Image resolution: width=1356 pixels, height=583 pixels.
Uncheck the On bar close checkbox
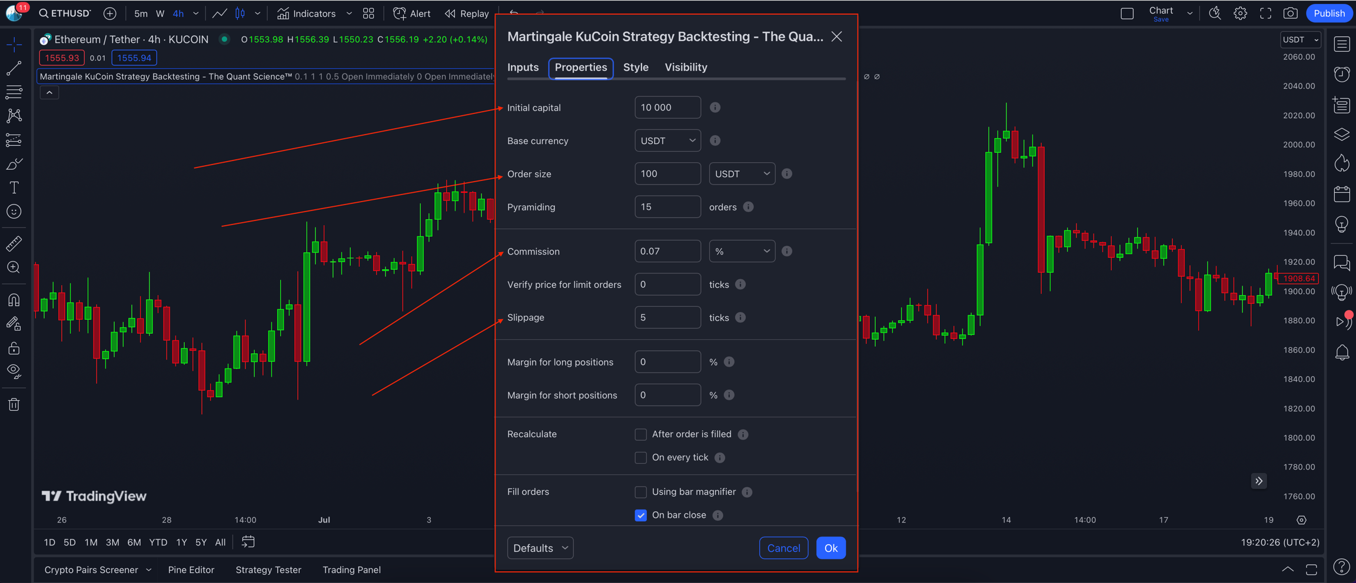[640, 515]
